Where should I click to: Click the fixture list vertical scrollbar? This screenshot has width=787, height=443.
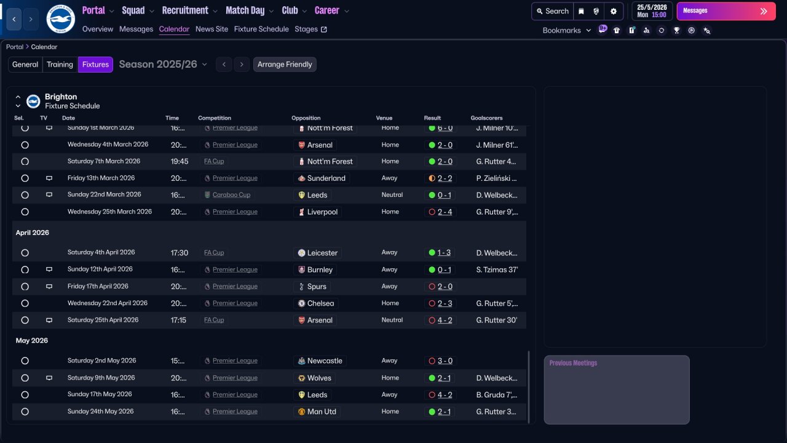point(529,386)
